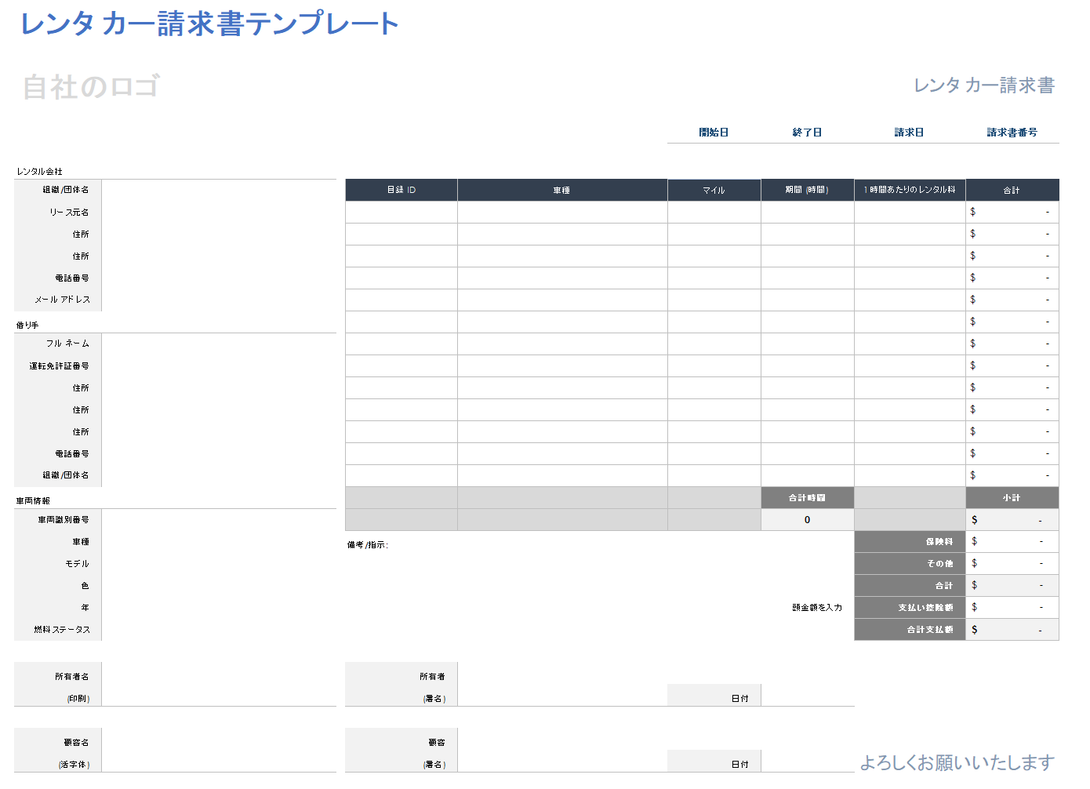This screenshot has width=1090, height=789.
Task: Select the amount cell beside 支払い控除額
Action: pos(1012,608)
